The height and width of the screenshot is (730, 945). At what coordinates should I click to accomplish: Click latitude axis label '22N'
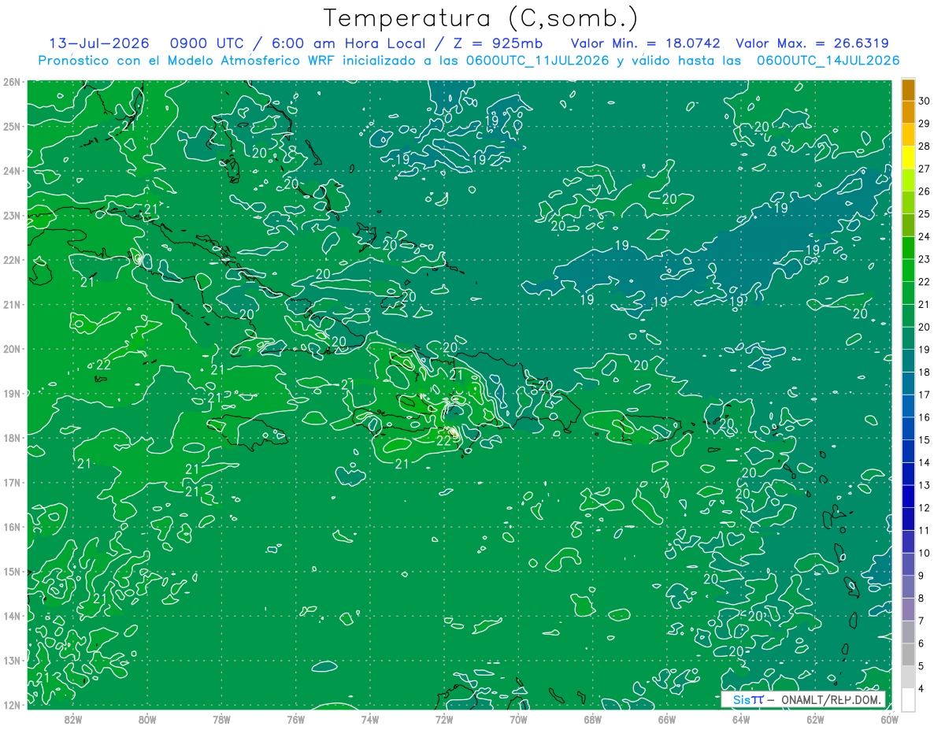coord(12,260)
